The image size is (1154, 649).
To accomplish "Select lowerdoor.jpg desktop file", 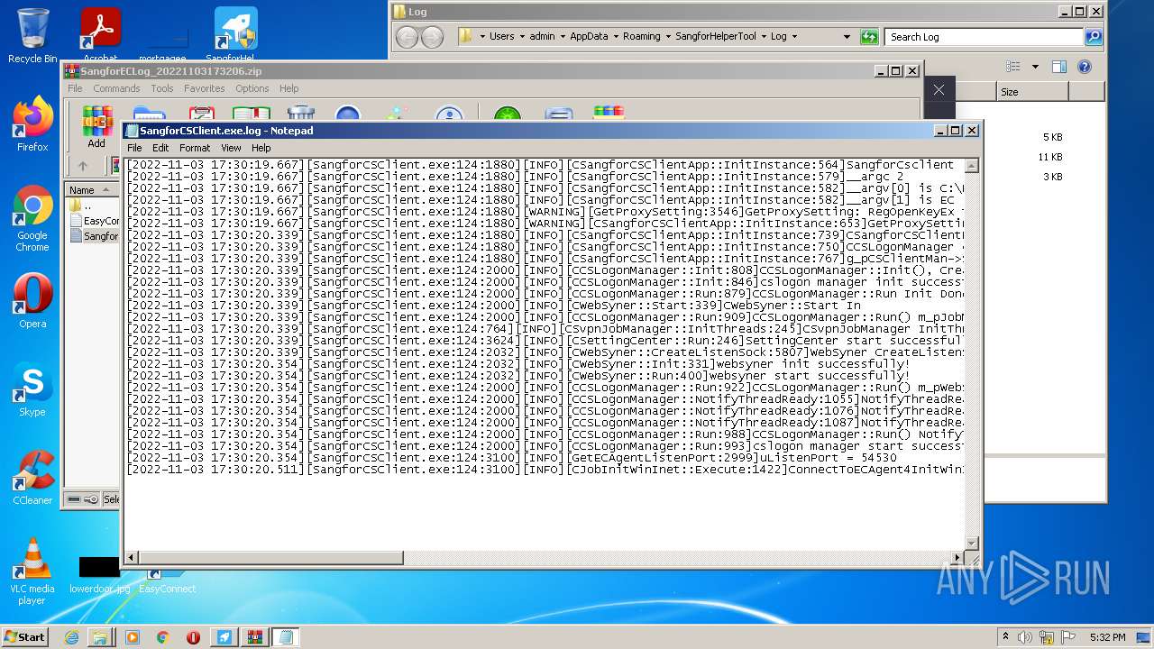I will tap(99, 574).
